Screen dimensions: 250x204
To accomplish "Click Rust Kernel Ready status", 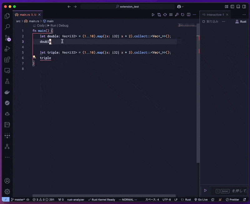I will coord(102,200).
